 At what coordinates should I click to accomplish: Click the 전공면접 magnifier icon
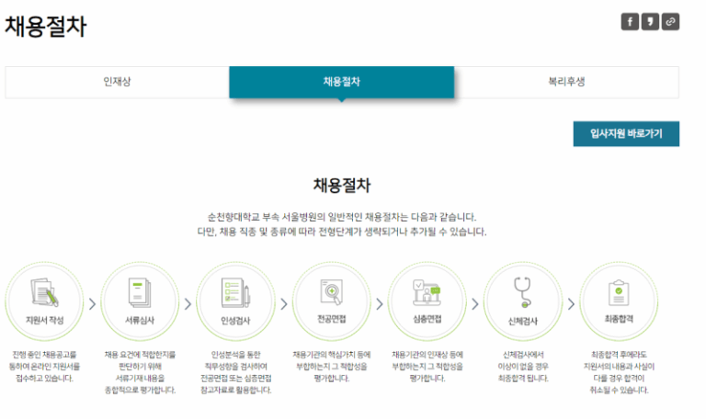click(x=331, y=291)
